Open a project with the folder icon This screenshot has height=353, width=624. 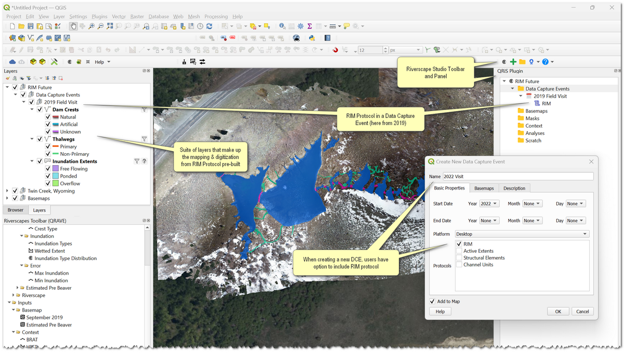[21, 26]
